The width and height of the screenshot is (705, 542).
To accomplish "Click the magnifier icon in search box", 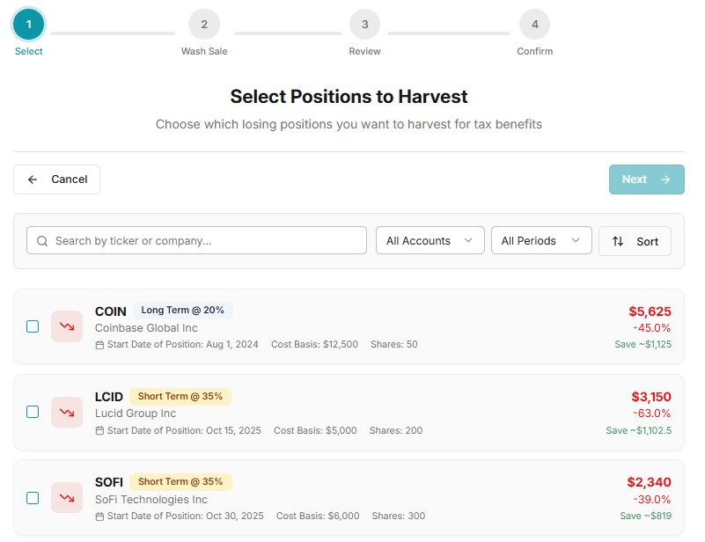I will click(x=41, y=241).
